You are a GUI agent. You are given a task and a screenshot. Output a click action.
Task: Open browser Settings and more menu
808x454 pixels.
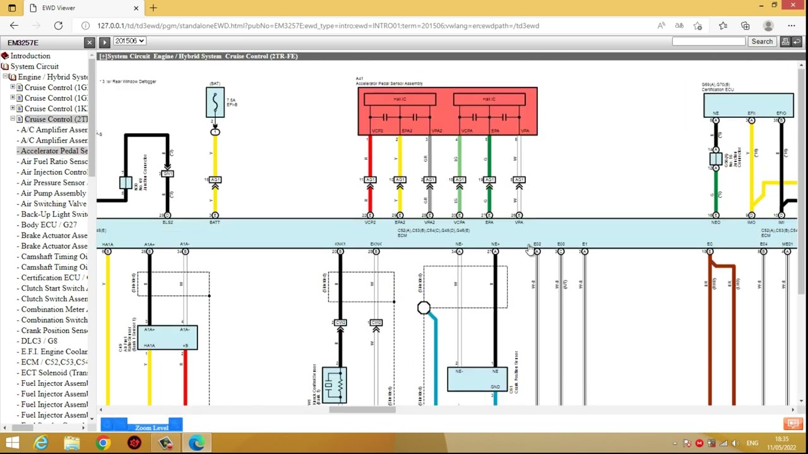(792, 26)
